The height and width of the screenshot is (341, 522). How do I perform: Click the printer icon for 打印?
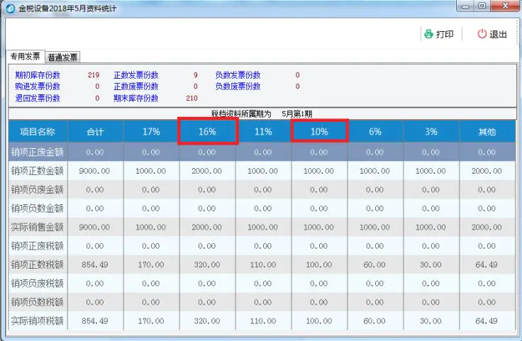coord(428,34)
